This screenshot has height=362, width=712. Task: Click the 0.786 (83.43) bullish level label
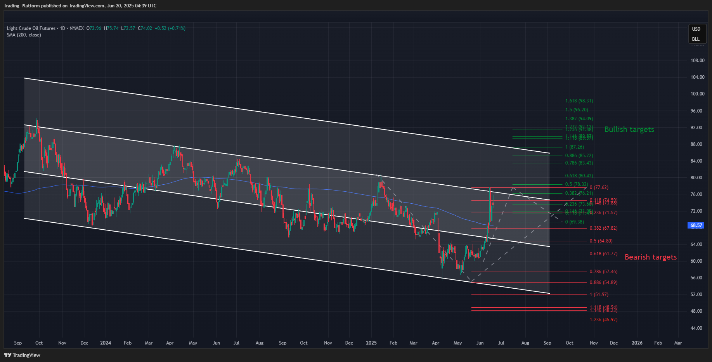579,163
